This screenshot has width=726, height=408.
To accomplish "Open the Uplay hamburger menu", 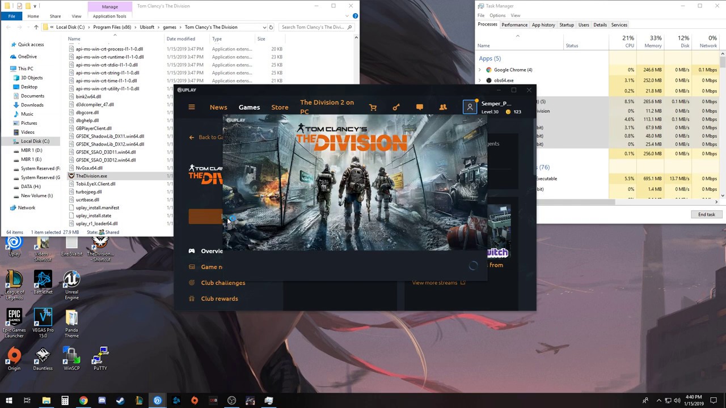I will 192,107.
